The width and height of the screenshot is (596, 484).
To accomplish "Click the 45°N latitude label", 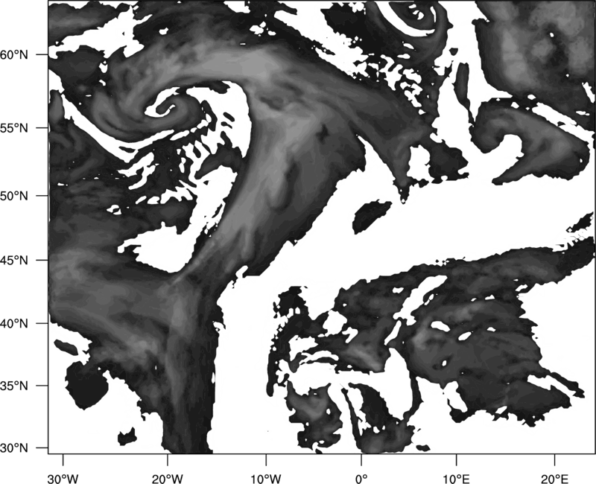I will tap(14, 260).
